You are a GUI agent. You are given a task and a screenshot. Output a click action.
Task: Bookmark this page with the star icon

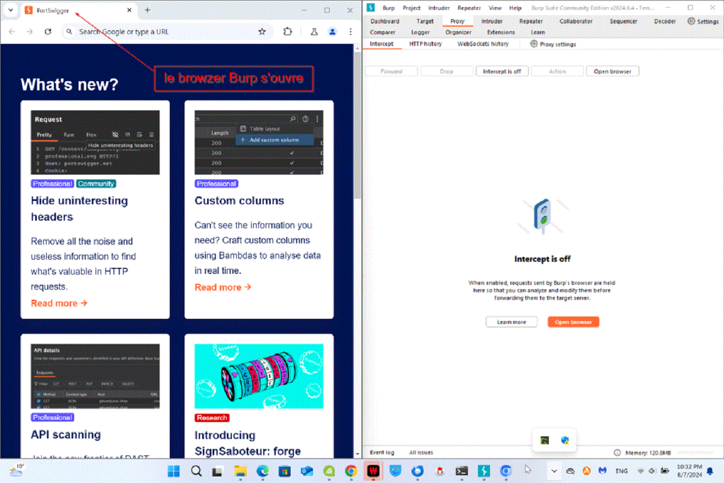click(262, 32)
